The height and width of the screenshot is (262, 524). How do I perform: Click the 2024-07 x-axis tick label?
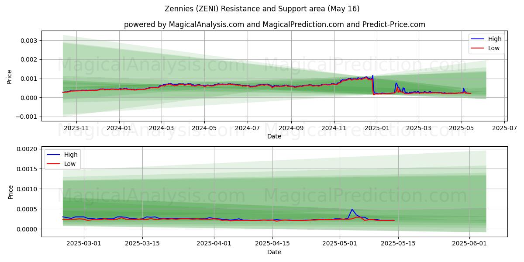pos(248,128)
